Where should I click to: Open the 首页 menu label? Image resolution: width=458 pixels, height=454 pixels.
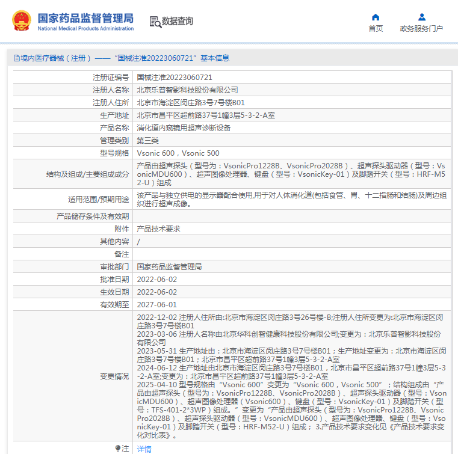tap(376, 29)
